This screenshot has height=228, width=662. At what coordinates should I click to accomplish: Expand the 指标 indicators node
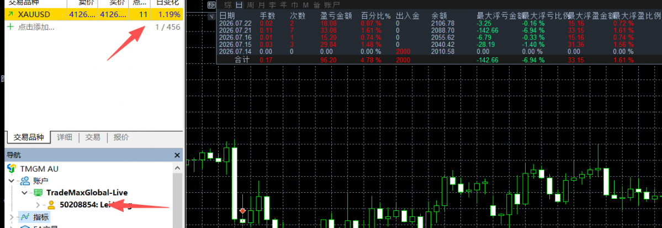click(x=11, y=218)
